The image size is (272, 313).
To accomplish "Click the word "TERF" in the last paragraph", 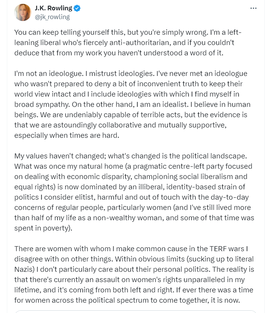I will coord(218,249).
